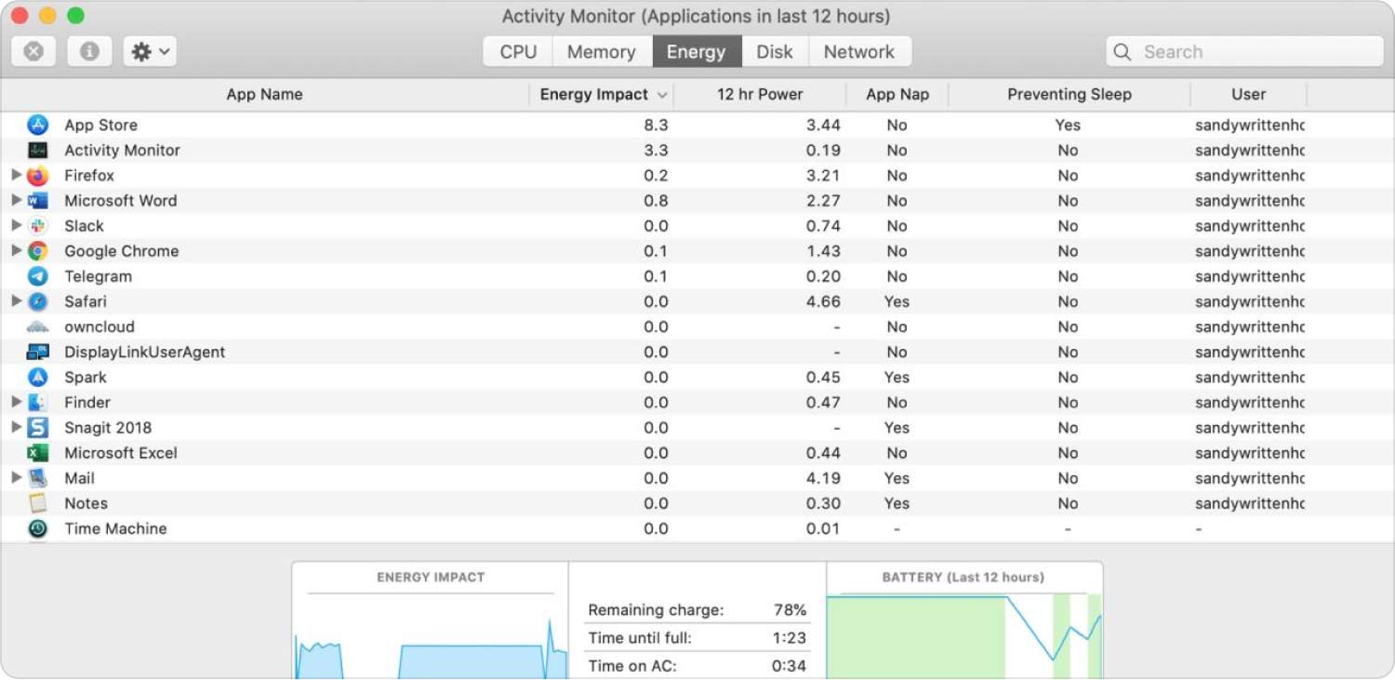Click Safari's 4.66 power value
1395x680 pixels.
[823, 301]
